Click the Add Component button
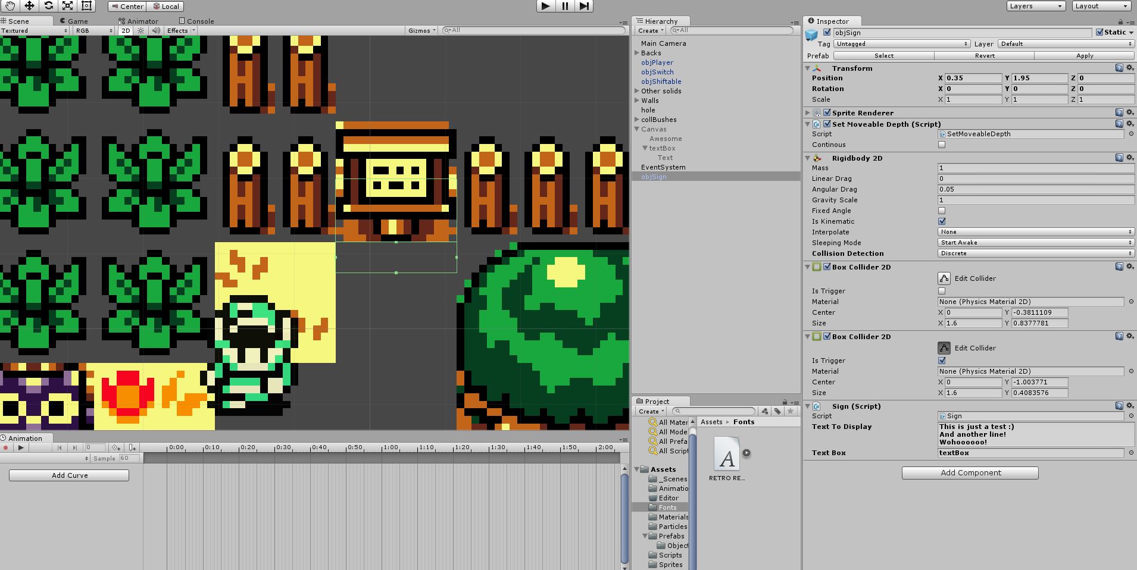The width and height of the screenshot is (1137, 570). tap(970, 472)
